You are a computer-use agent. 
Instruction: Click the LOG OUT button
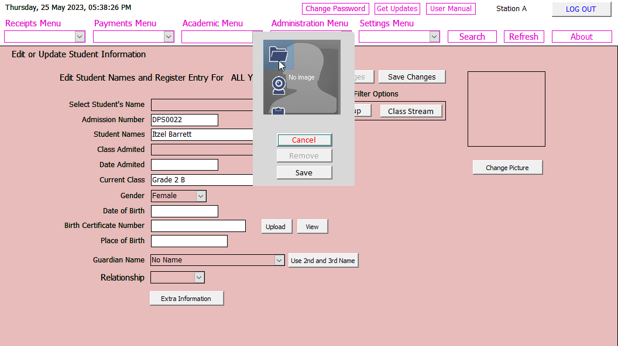click(x=581, y=9)
